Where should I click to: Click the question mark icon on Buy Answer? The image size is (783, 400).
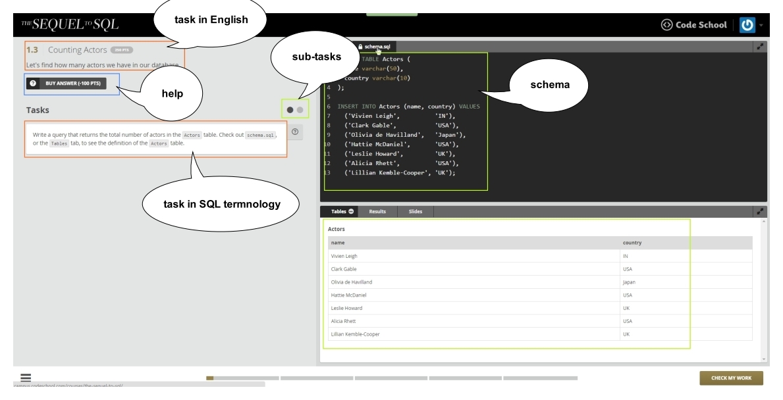click(x=33, y=84)
